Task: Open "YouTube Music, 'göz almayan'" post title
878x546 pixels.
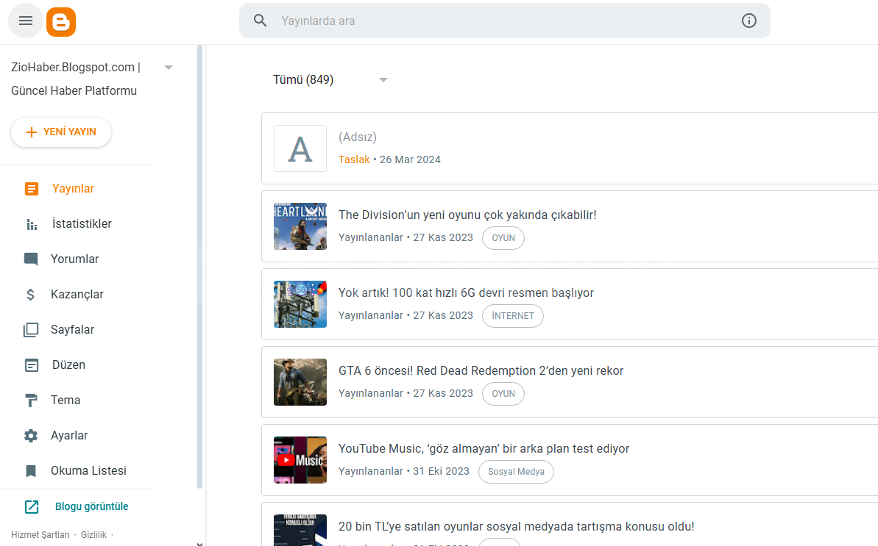Action: pyautogui.click(x=484, y=449)
